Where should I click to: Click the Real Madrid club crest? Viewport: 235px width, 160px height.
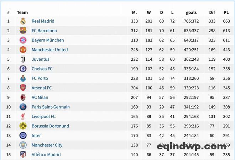(23, 21)
